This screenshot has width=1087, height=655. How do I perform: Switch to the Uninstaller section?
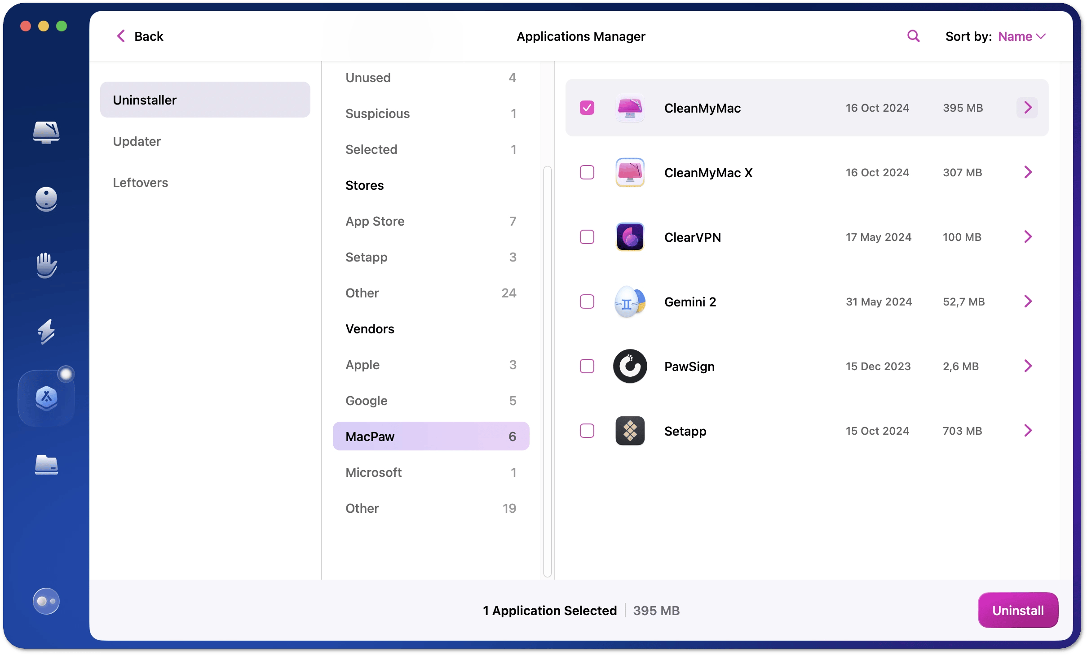[205, 100]
